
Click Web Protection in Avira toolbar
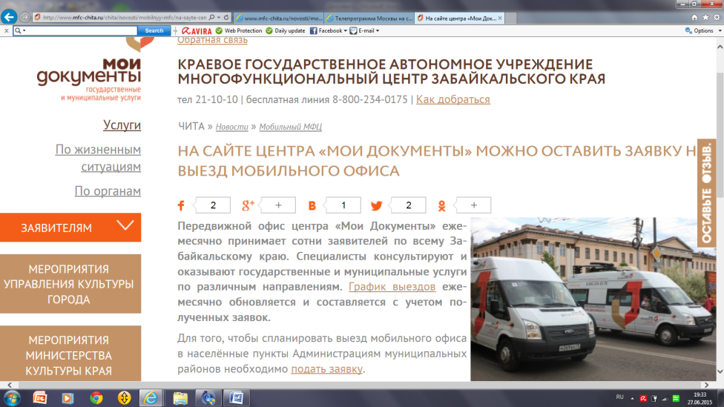239,31
